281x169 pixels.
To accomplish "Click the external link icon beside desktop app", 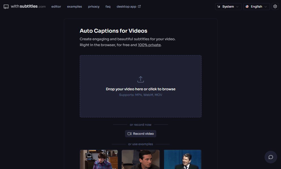I will pyautogui.click(x=139, y=6).
